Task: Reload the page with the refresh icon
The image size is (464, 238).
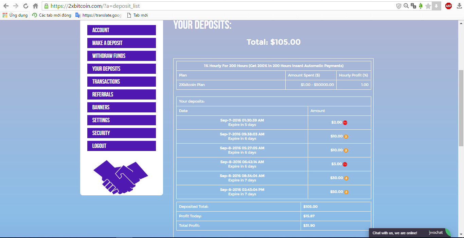Action: [x=25, y=6]
